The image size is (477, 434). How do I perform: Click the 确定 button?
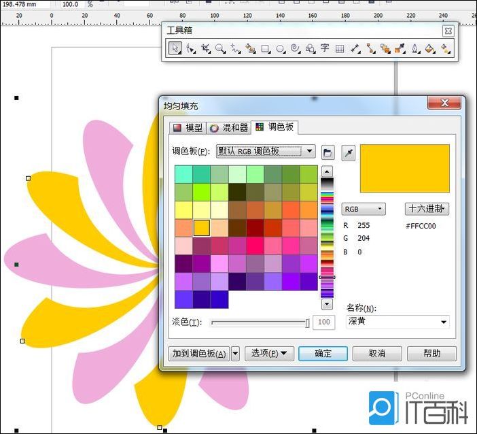click(x=323, y=353)
